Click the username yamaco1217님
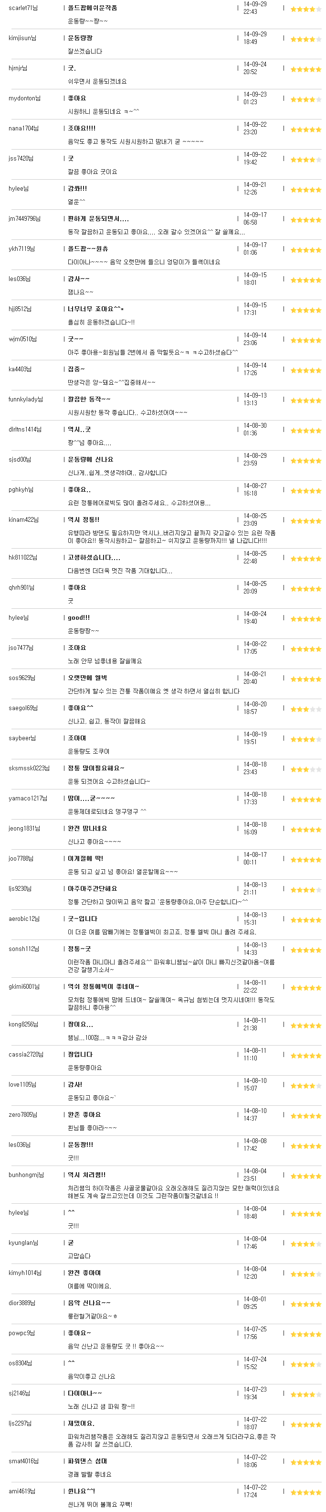The image size is (326, 1512). [27, 798]
